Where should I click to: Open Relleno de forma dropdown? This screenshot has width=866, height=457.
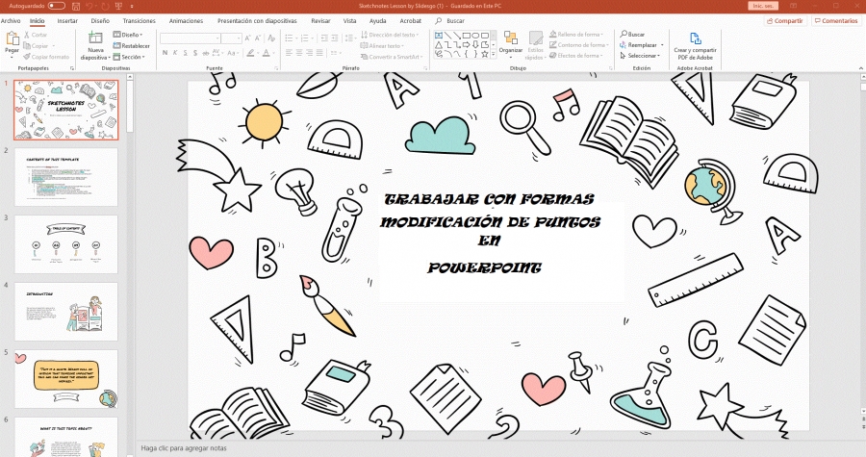(x=576, y=35)
